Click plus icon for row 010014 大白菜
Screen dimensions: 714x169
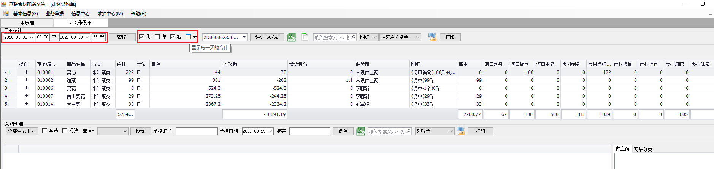tap(26, 104)
